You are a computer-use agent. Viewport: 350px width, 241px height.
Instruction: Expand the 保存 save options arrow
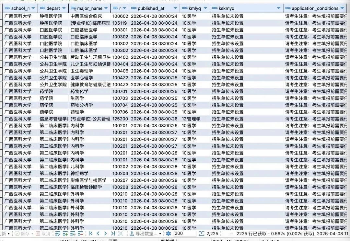point(32,234)
